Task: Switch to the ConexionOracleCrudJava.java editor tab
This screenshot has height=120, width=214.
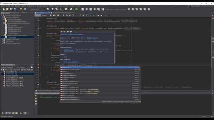Action: click(x=62, y=13)
